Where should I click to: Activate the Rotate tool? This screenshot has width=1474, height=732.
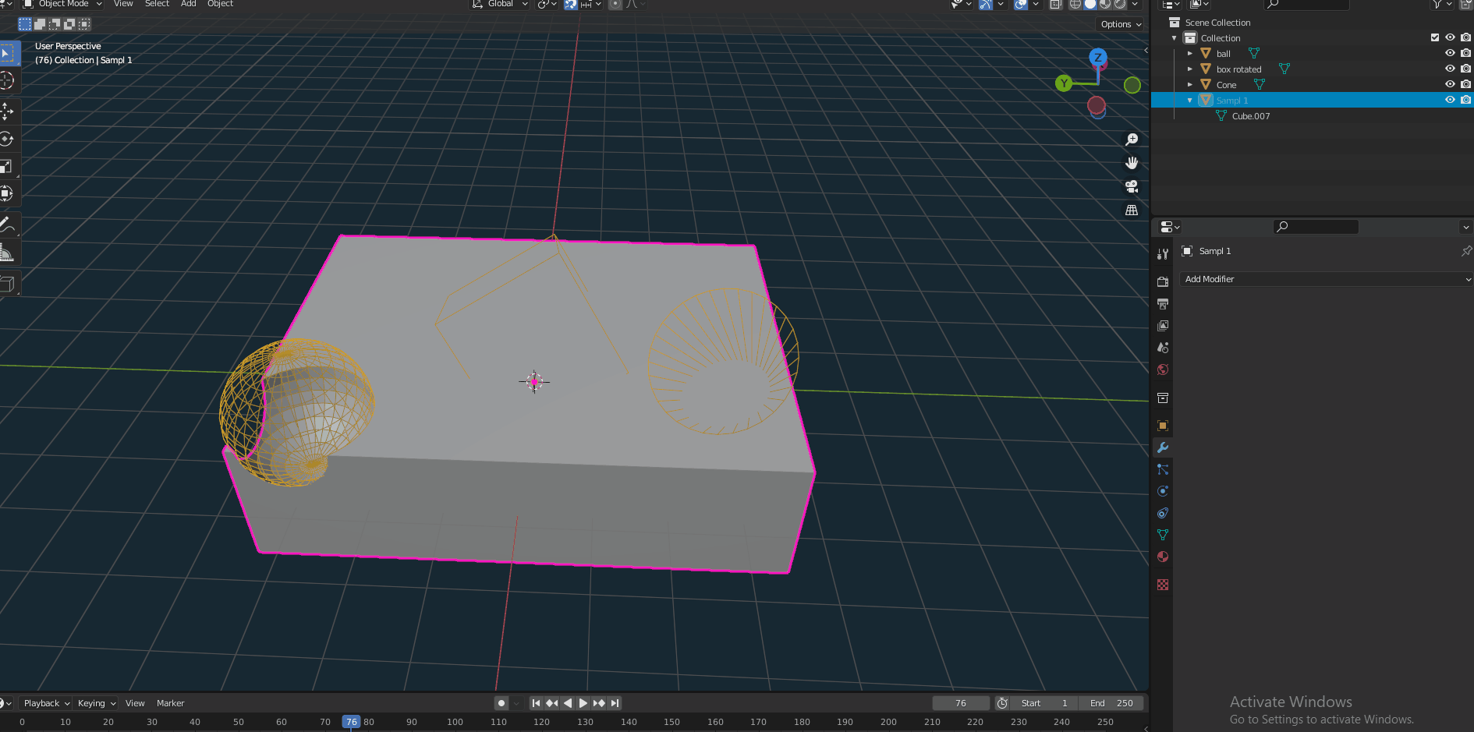8,140
